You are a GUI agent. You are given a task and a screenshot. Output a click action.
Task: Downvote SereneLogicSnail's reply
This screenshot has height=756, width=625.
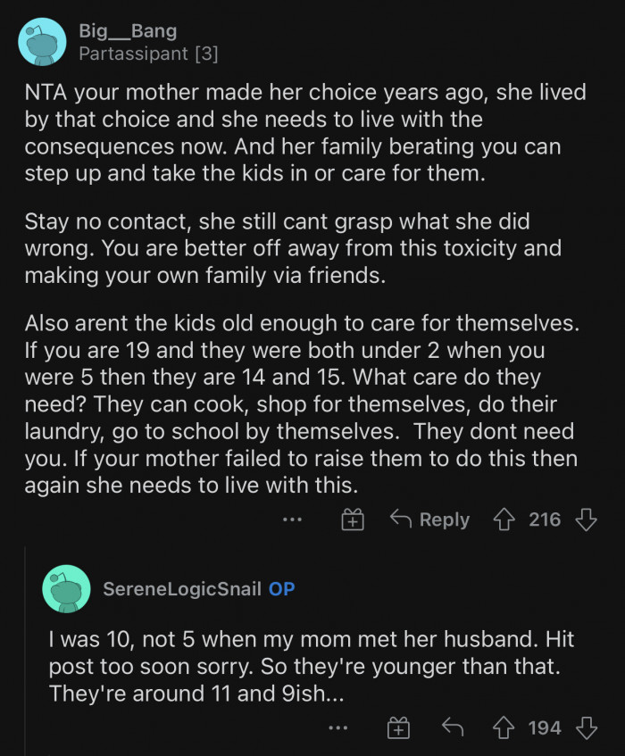[586, 729]
